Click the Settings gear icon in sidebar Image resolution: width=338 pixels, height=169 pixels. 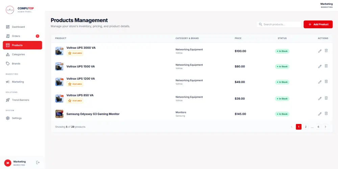click(x=8, y=118)
